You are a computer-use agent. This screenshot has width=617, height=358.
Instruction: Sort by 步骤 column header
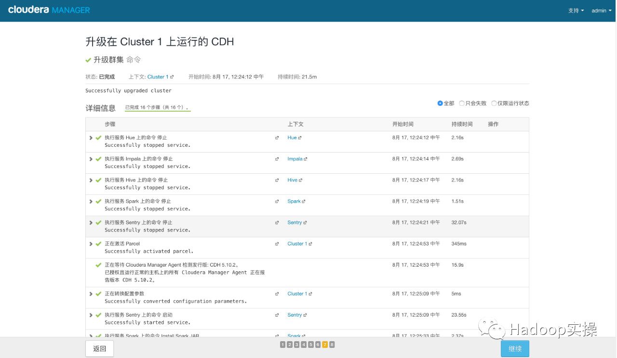point(110,124)
